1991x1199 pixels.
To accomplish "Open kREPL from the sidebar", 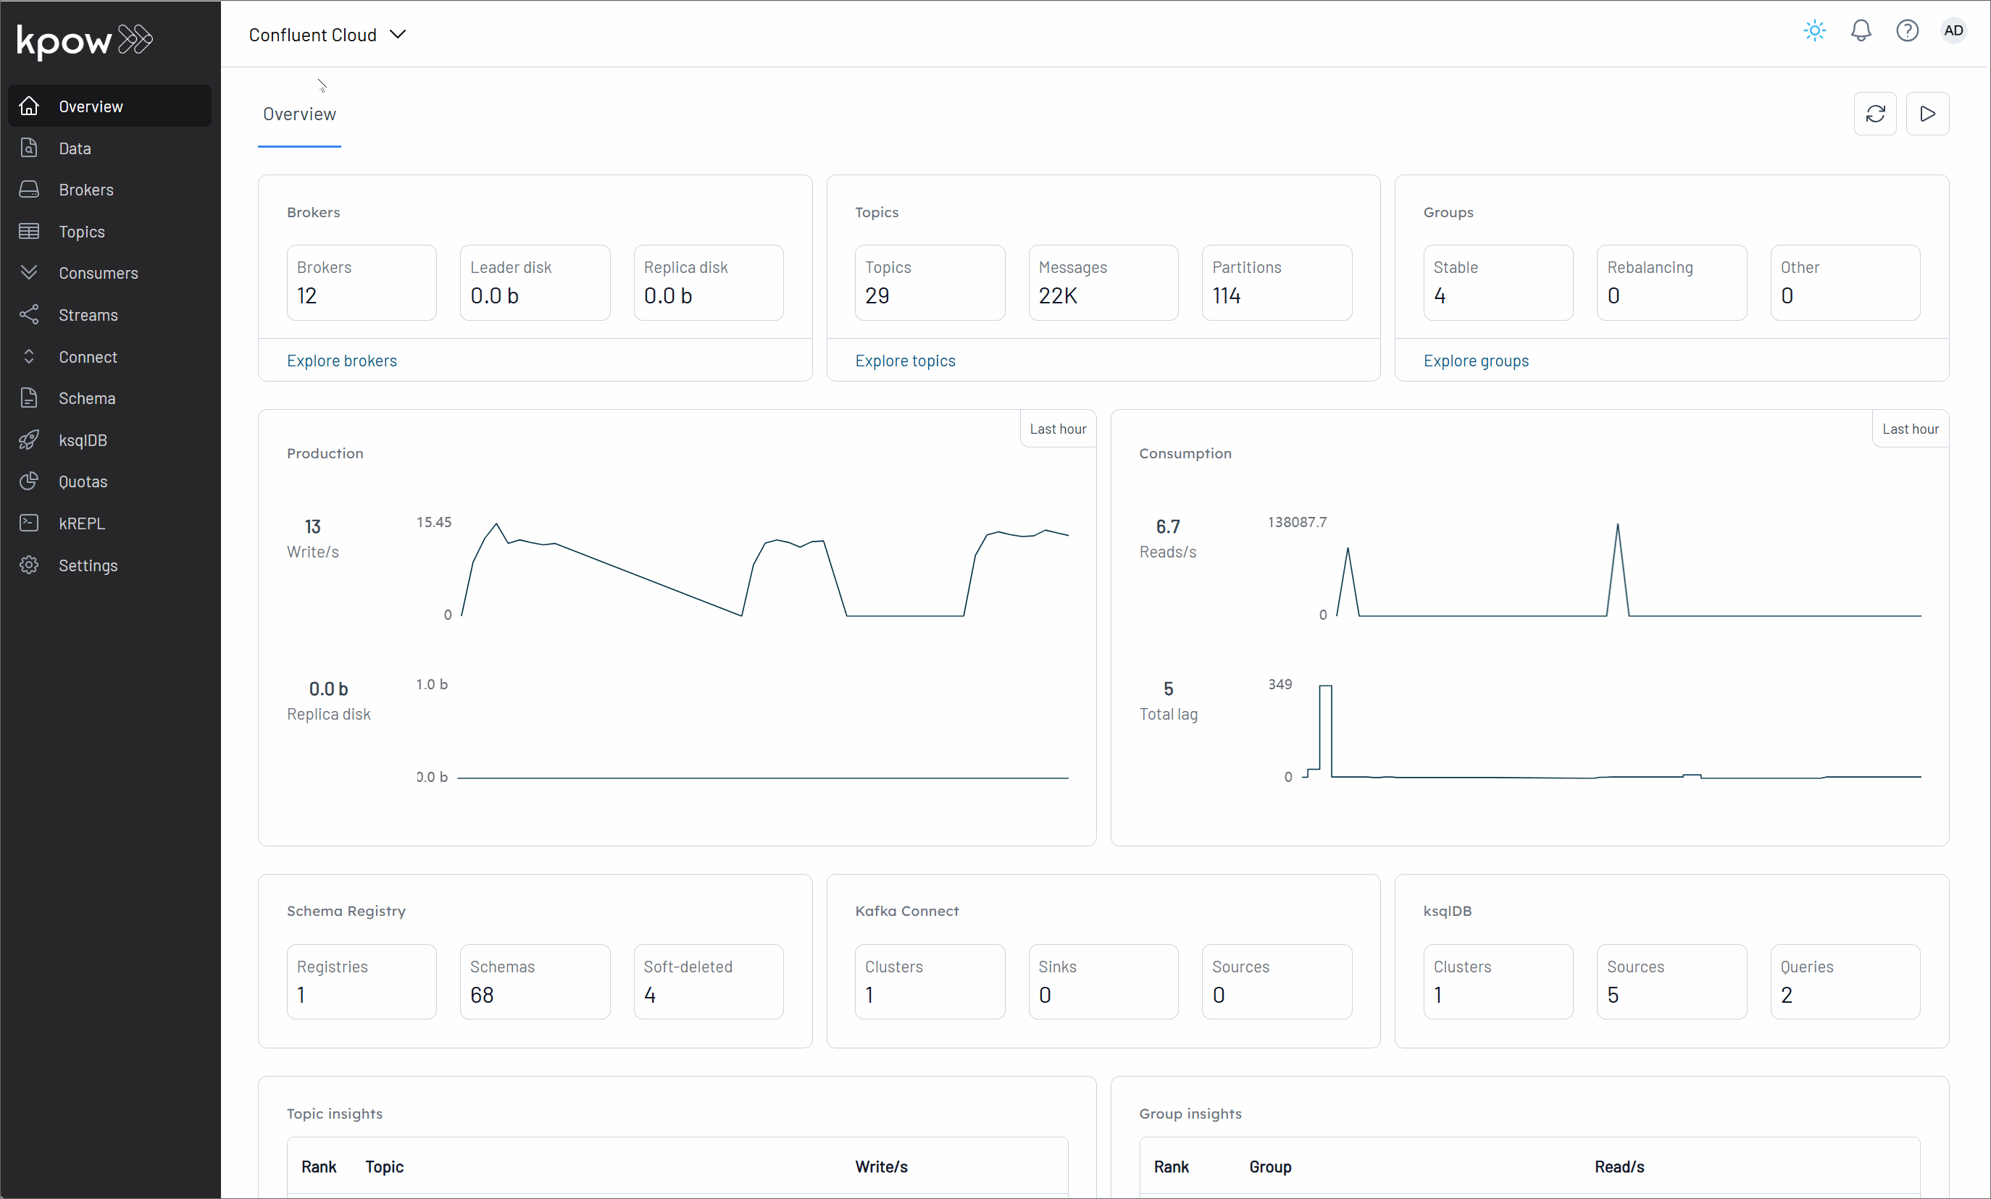I will (x=82, y=523).
